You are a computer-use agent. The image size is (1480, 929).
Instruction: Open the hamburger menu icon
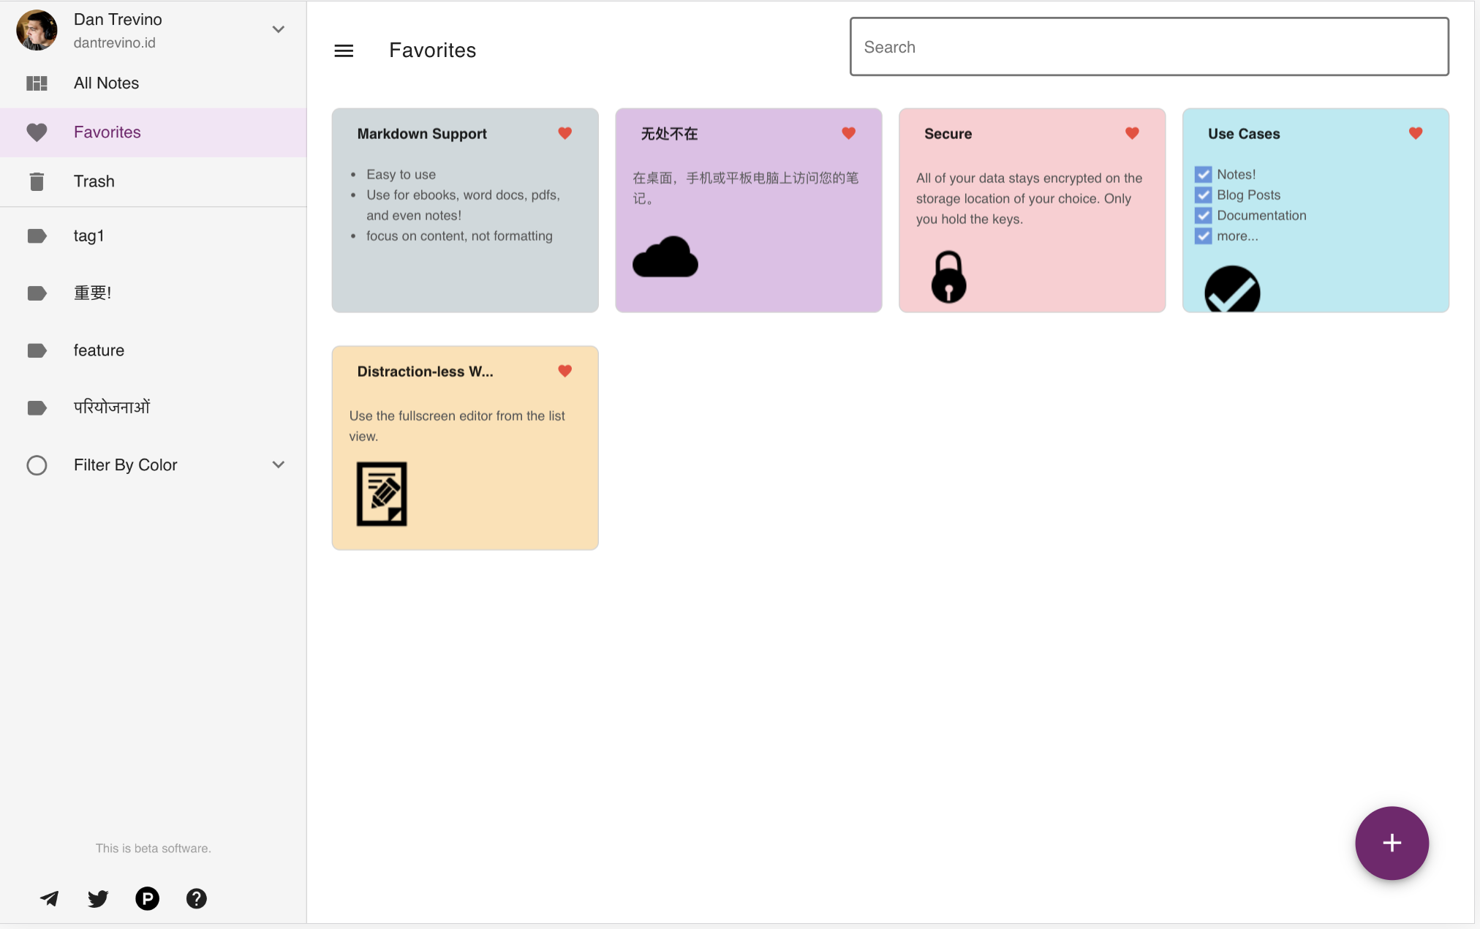coord(344,50)
